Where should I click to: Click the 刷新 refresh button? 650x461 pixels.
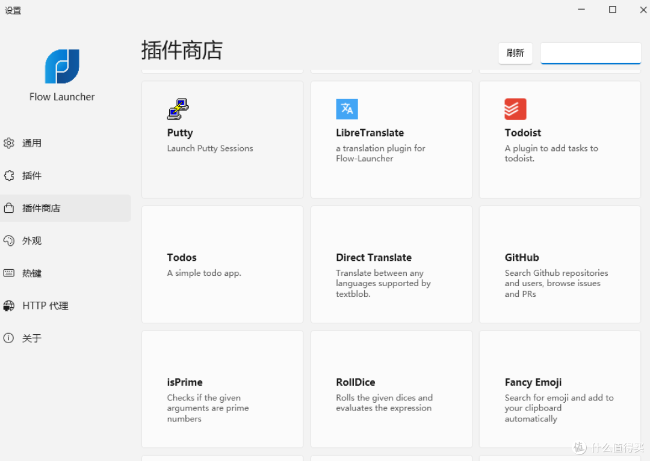tap(515, 53)
